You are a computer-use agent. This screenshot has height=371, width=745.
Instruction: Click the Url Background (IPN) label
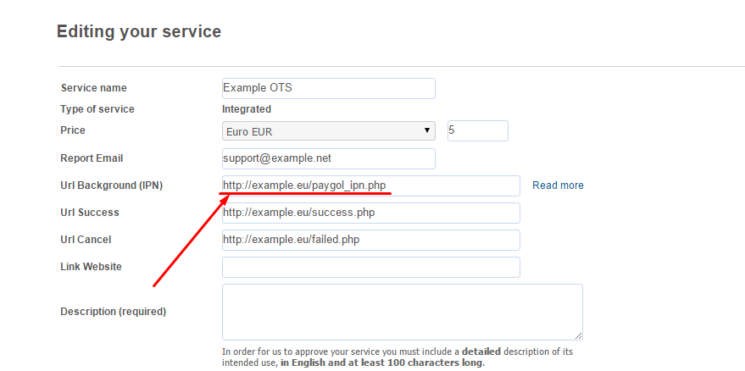[x=112, y=185]
